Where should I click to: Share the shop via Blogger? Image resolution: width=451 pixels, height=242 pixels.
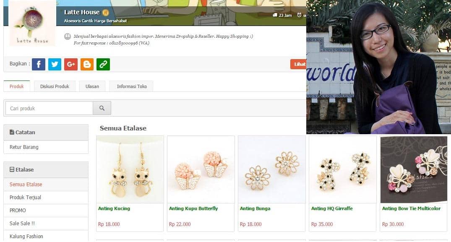click(x=87, y=64)
